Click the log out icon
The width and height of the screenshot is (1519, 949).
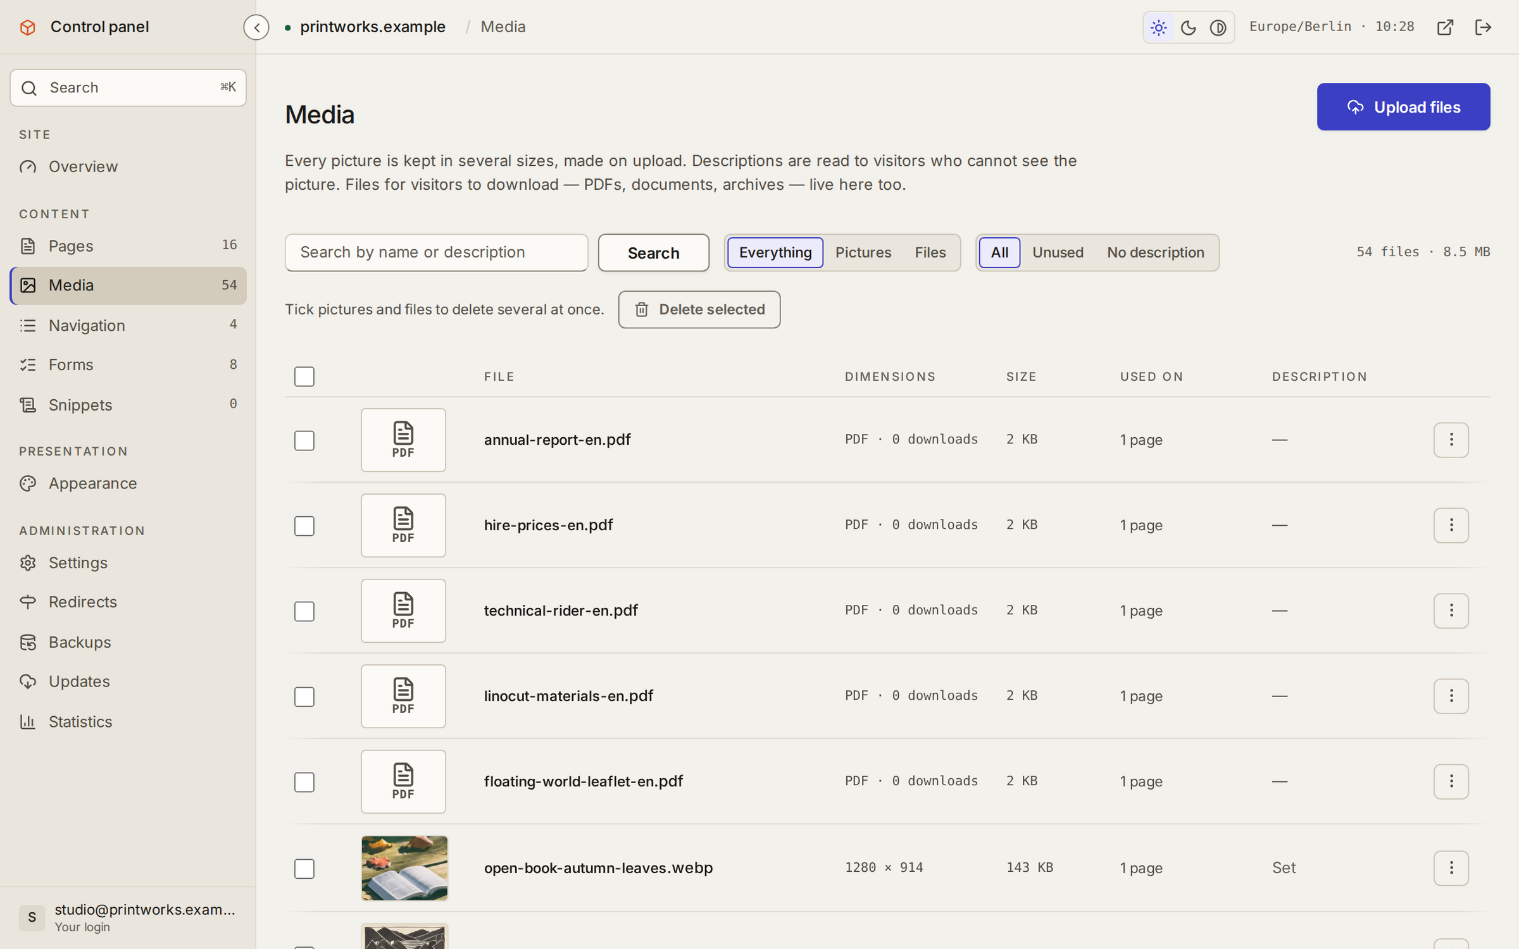1484,27
